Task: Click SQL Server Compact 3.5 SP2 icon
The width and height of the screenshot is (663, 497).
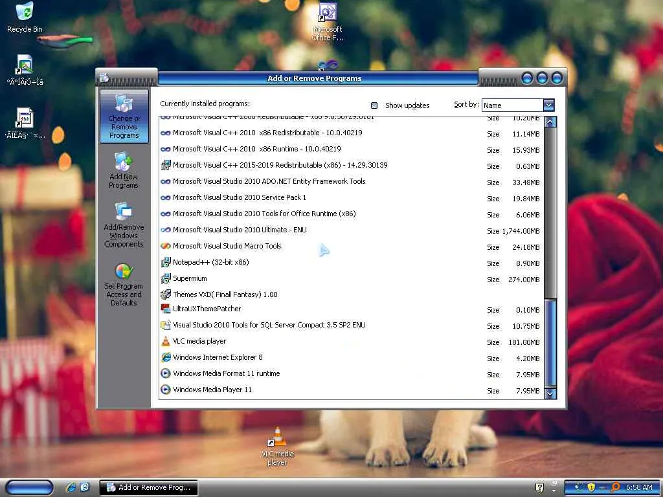Action: pos(166,325)
